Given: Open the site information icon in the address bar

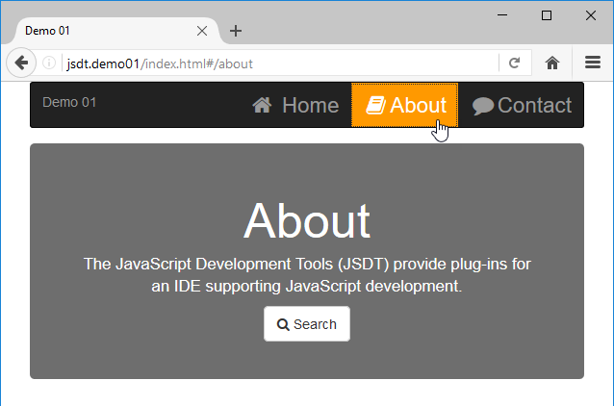Looking at the screenshot, I should pos(49,63).
